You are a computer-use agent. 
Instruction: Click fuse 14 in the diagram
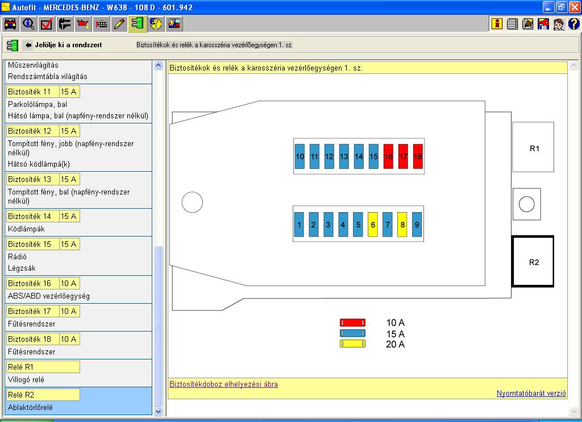click(x=359, y=156)
